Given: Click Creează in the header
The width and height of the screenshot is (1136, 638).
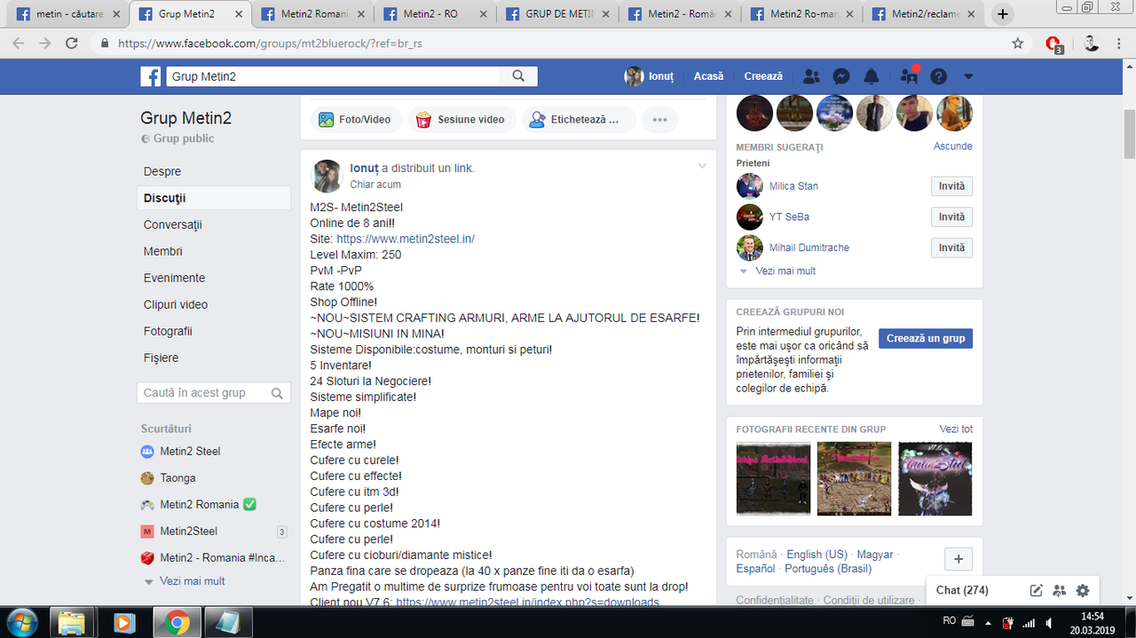Looking at the screenshot, I should (763, 76).
